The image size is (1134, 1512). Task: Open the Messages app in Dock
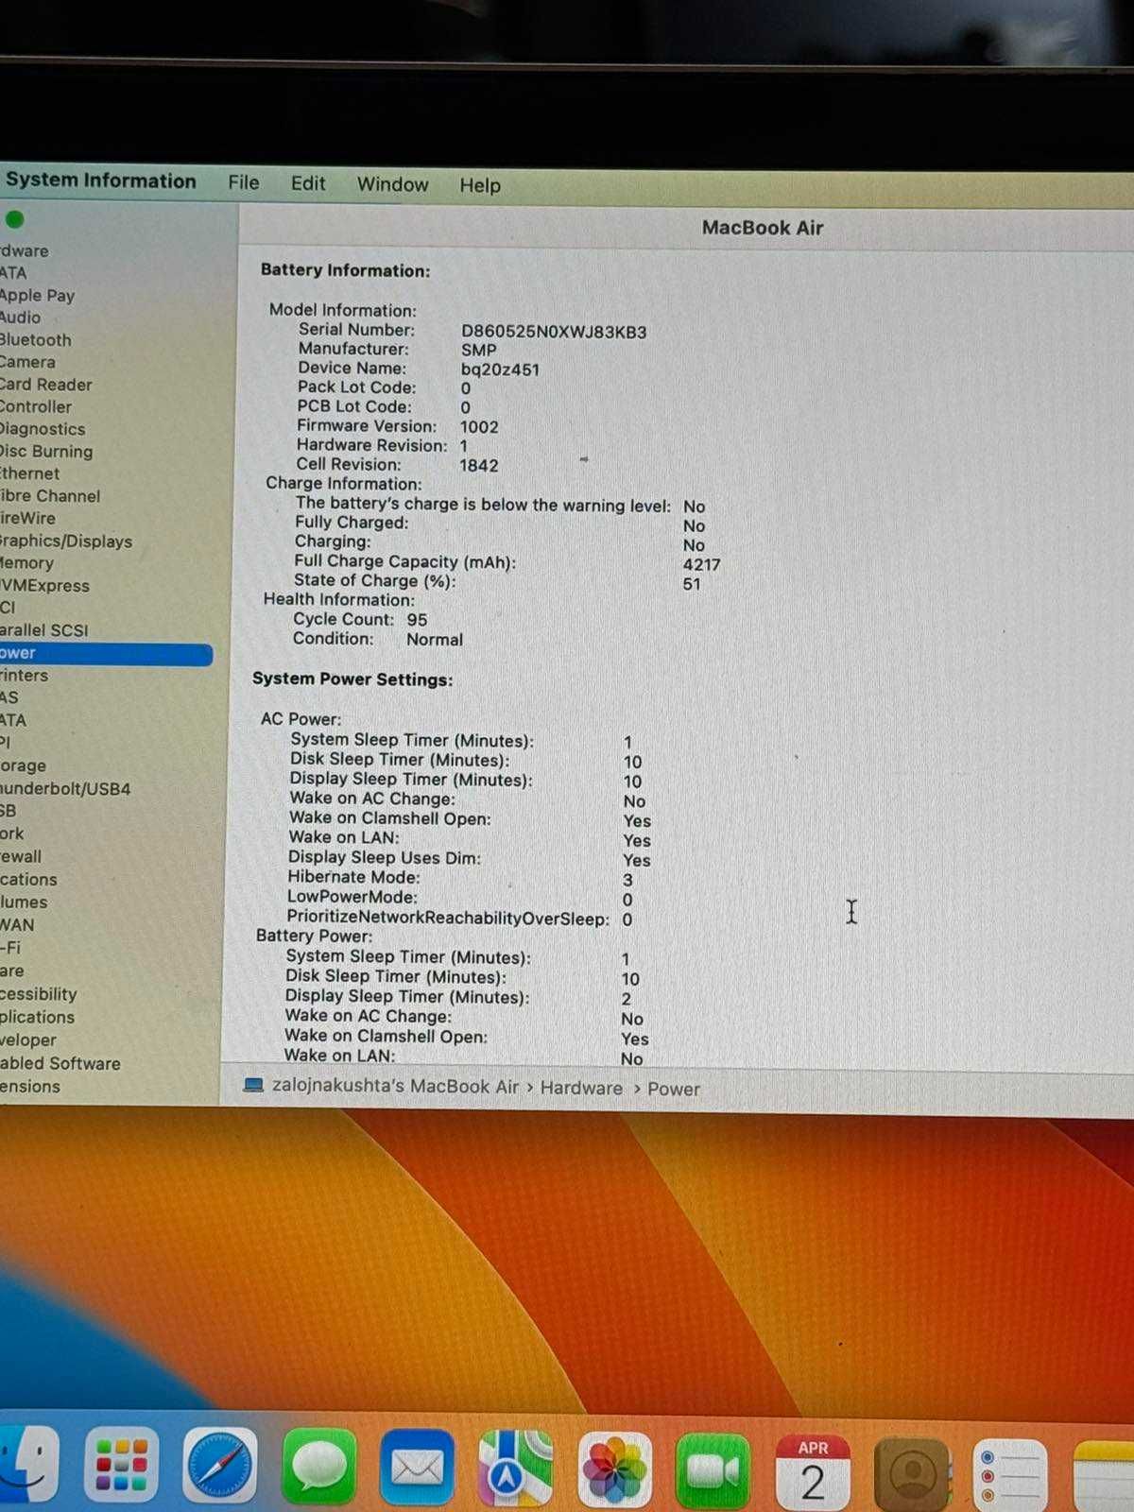click(318, 1466)
